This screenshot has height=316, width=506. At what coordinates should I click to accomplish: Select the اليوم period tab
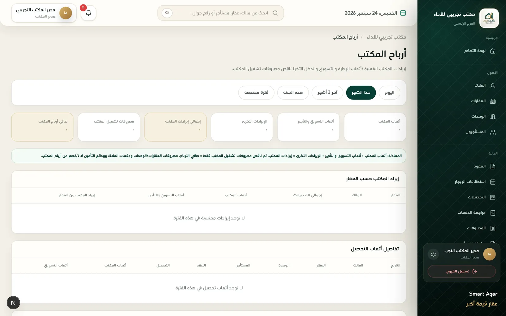389,93
